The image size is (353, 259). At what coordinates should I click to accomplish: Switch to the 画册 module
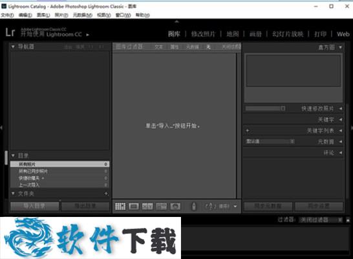[x=255, y=34]
